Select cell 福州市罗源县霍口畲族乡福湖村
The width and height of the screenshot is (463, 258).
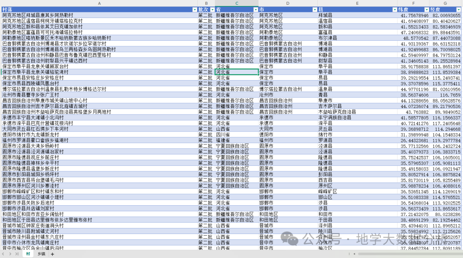pyautogui.click(x=99, y=141)
